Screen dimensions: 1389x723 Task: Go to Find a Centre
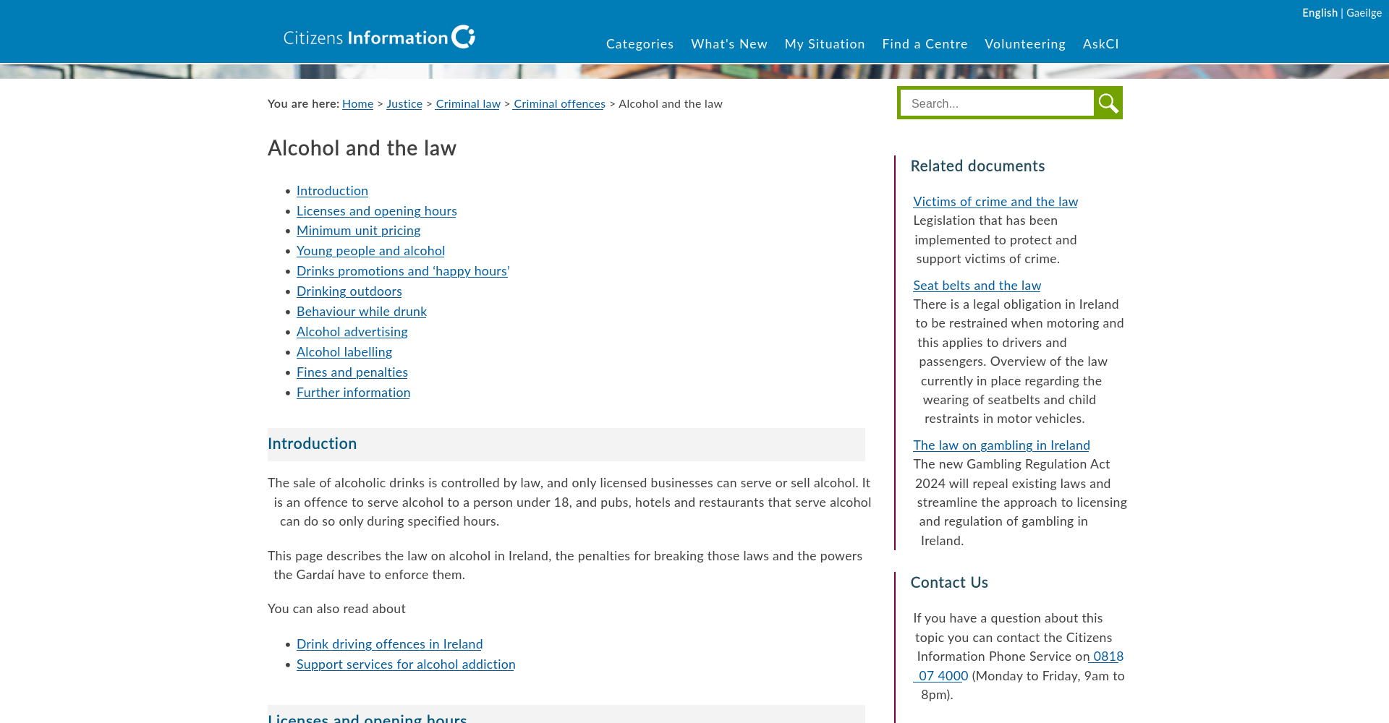925,44
